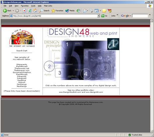This screenshot has width=154, height=137.
Task: Click the Go button
Action: click(104, 16)
